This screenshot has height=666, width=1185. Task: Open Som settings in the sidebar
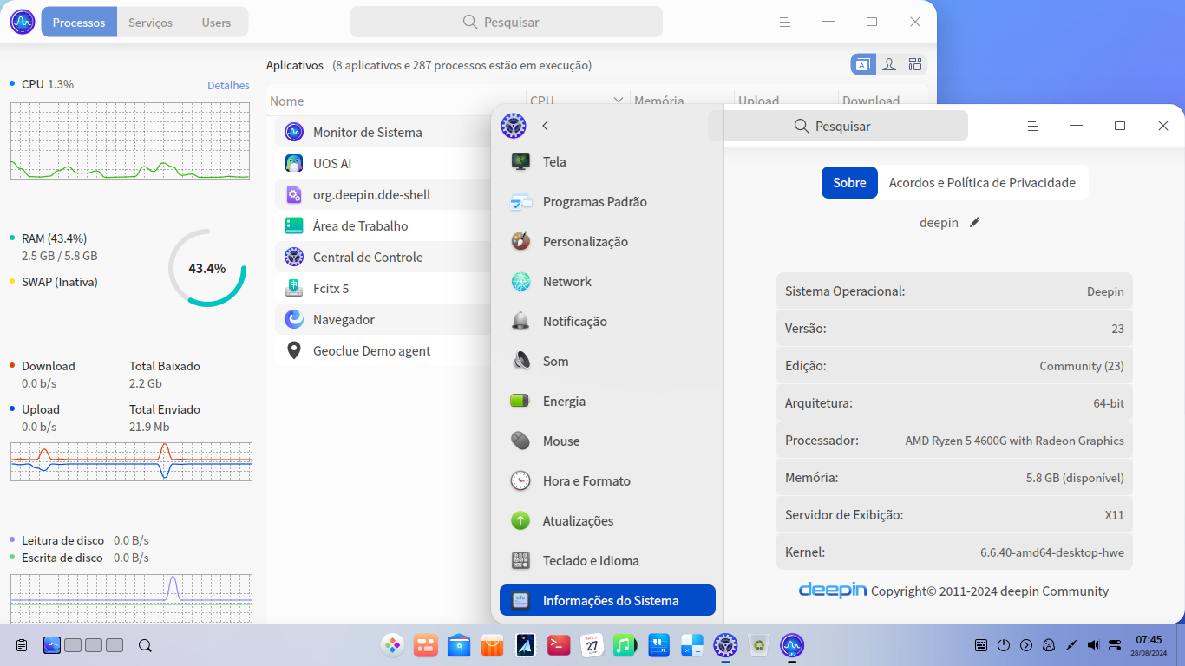[x=607, y=362]
